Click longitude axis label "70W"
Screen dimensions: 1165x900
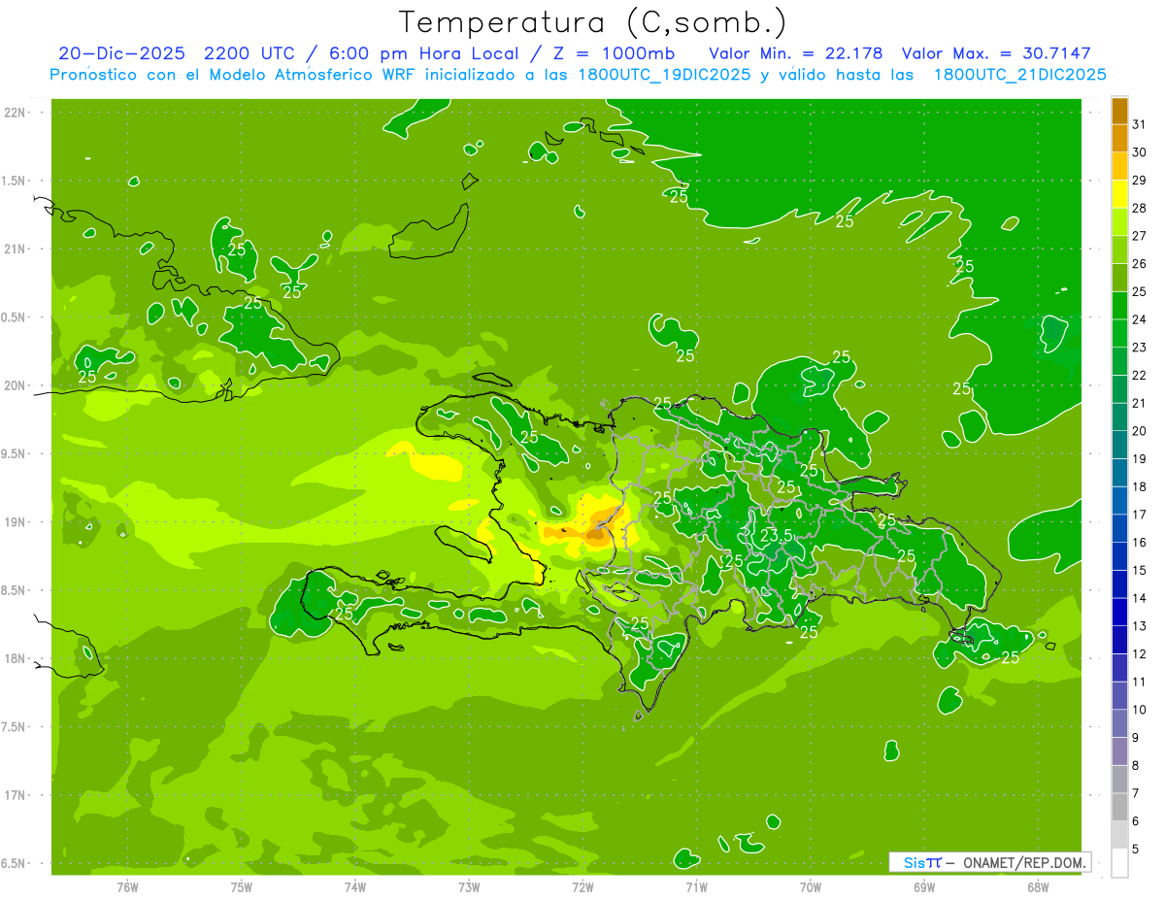[x=811, y=886]
